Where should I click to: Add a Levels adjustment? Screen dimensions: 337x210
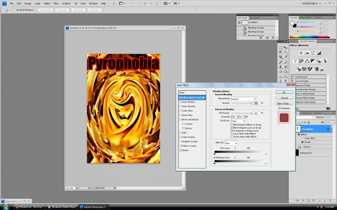pos(307,53)
